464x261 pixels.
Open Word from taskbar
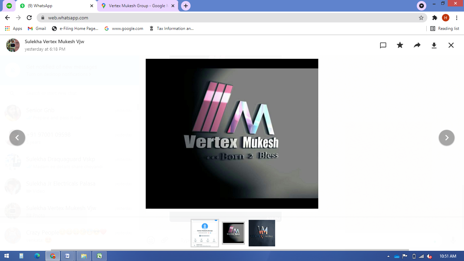pos(68,256)
